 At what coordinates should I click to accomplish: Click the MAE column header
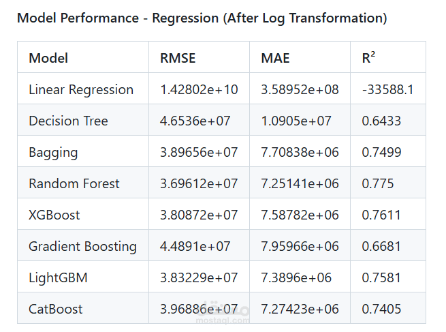point(275,58)
